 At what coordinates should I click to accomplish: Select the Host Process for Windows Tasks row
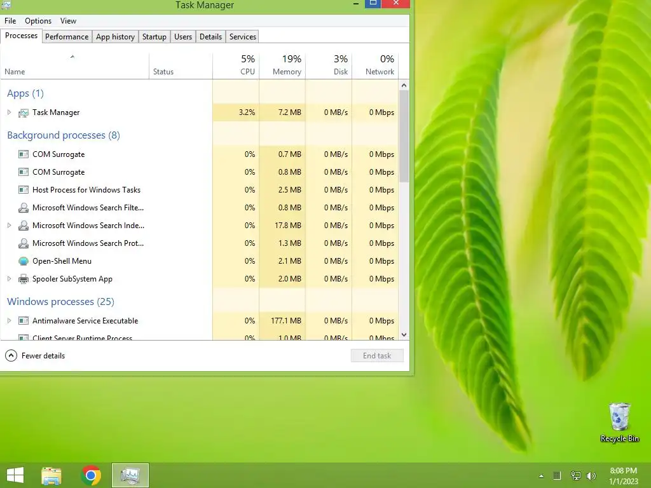point(199,190)
